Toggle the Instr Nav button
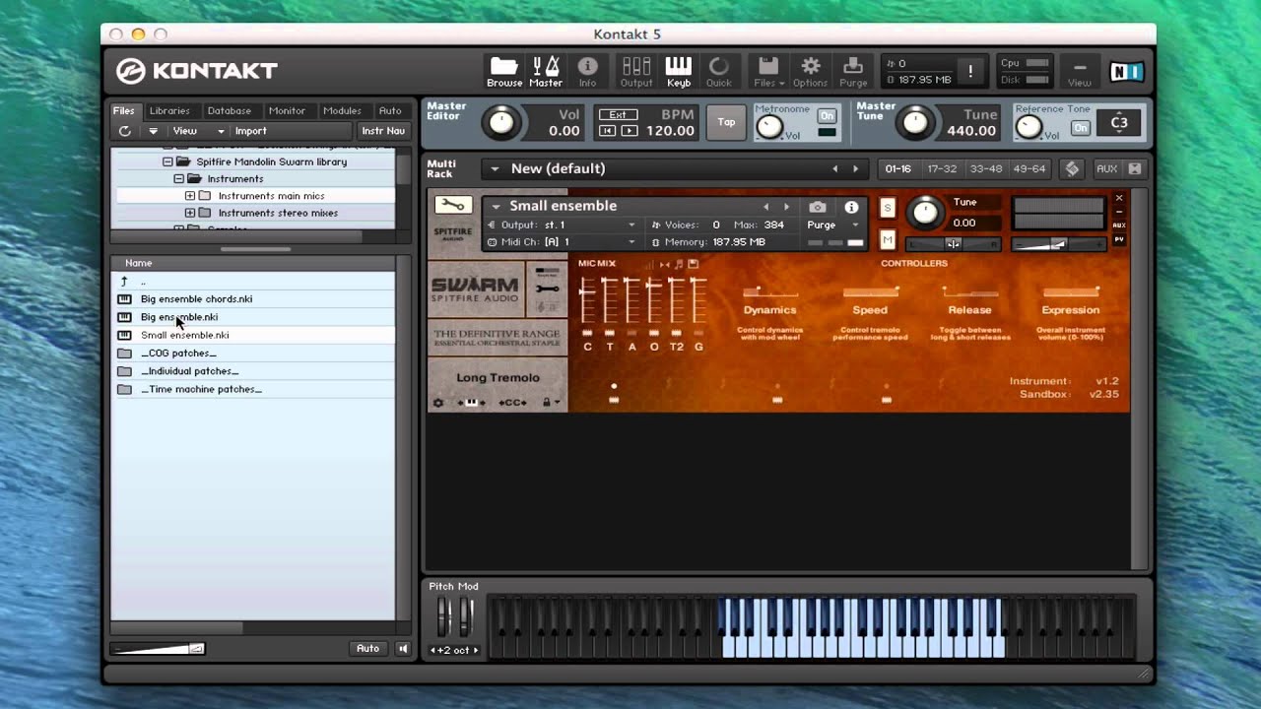The height and width of the screenshot is (709, 1261). [383, 131]
